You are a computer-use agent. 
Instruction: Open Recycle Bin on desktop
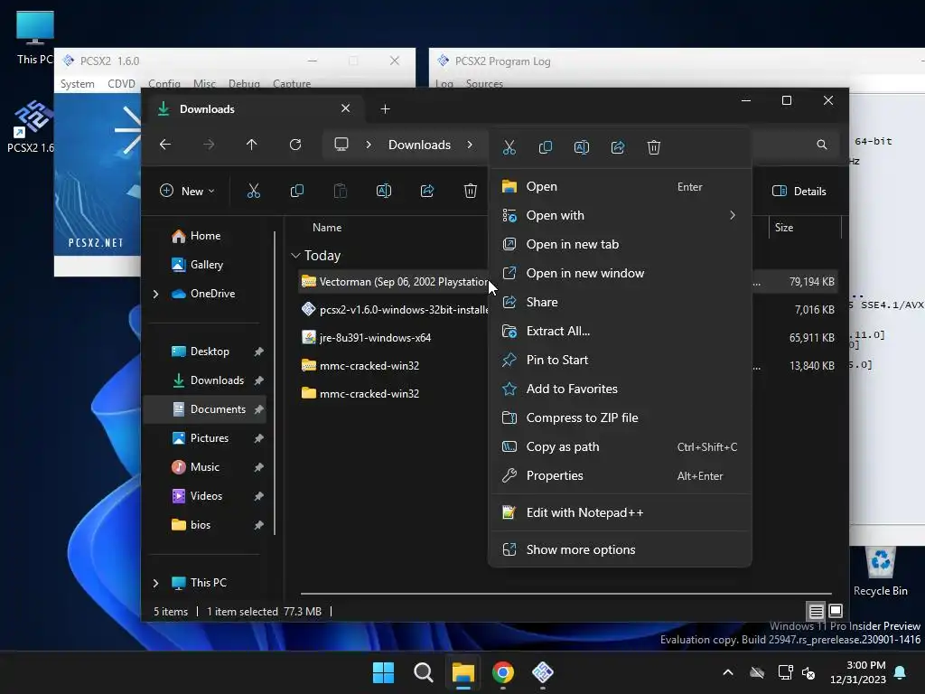coord(880,571)
